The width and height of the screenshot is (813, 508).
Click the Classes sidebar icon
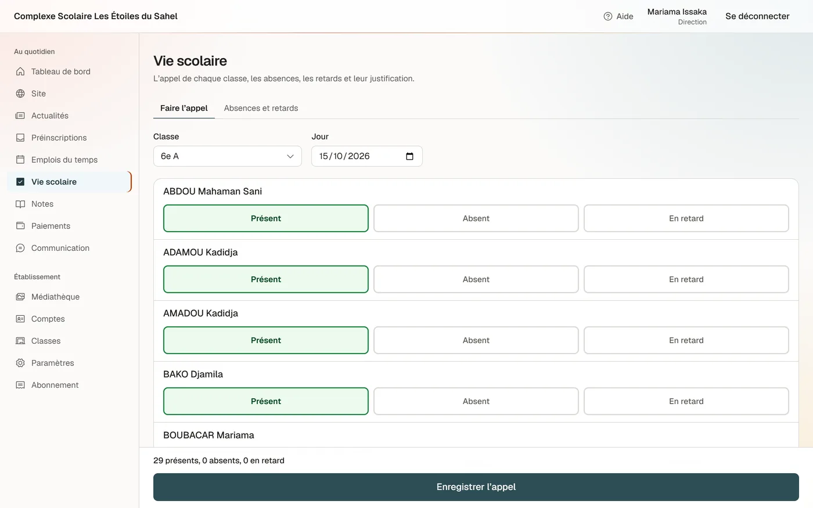(x=20, y=341)
